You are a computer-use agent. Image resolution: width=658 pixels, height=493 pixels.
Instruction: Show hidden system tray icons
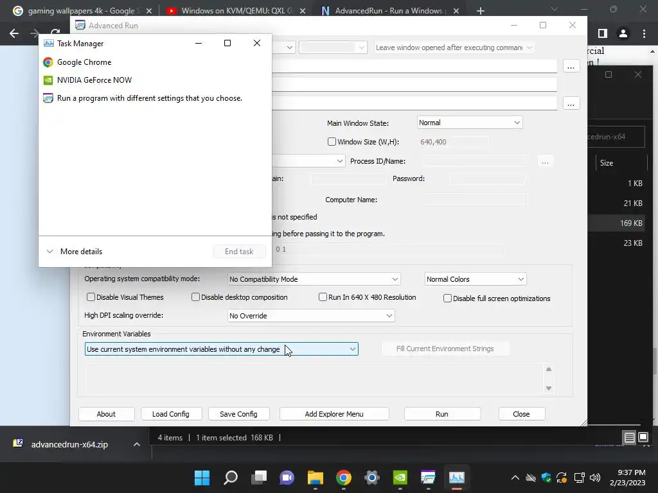click(515, 478)
